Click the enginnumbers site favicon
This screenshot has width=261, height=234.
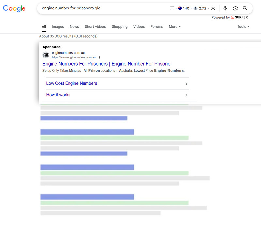point(46,55)
